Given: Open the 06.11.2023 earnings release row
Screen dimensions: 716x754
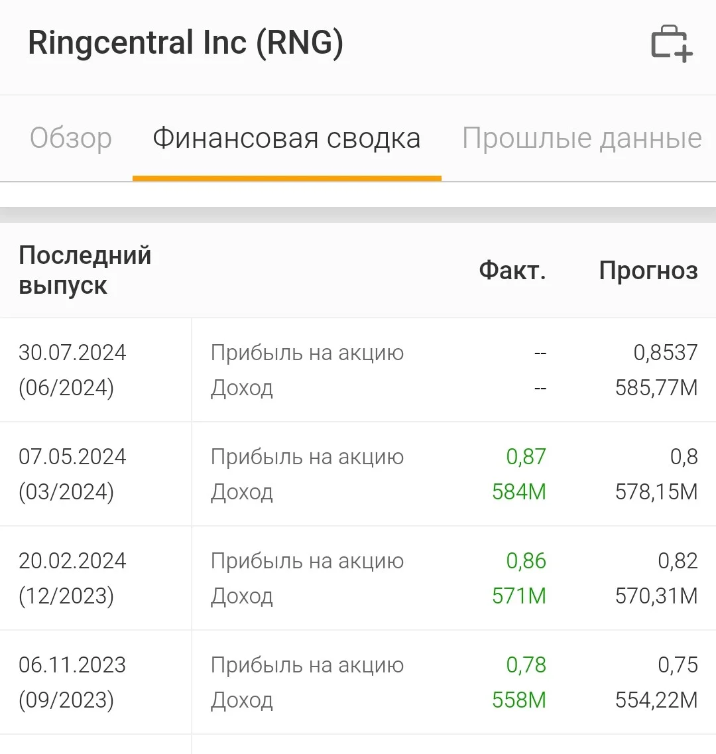Looking at the screenshot, I should (358, 682).
